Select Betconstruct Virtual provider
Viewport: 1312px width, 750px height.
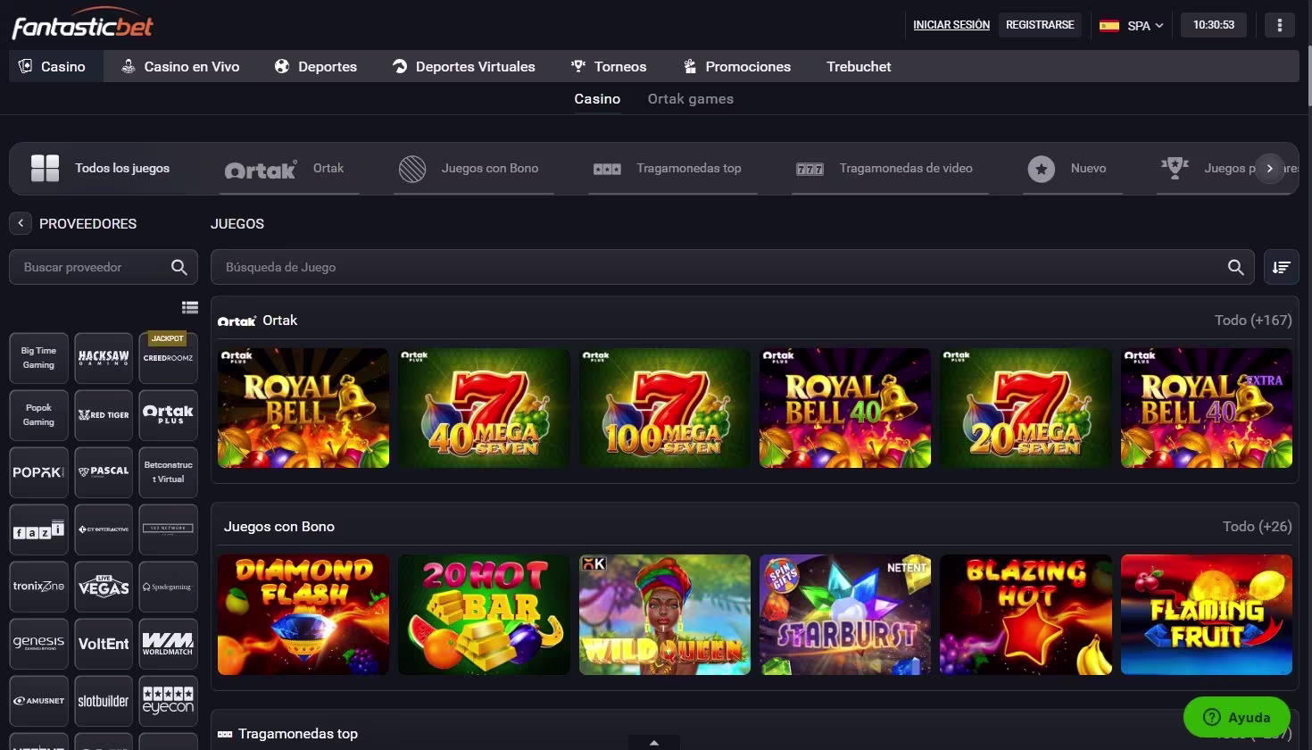coord(168,472)
